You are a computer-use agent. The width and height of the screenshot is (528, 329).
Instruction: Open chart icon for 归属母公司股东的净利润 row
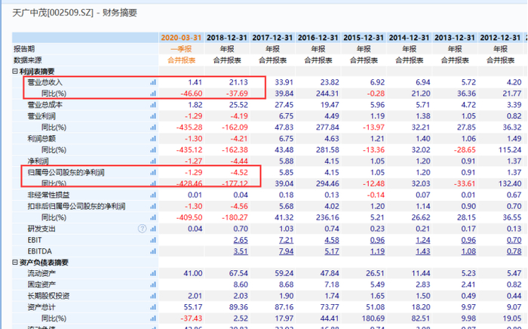[153, 172]
